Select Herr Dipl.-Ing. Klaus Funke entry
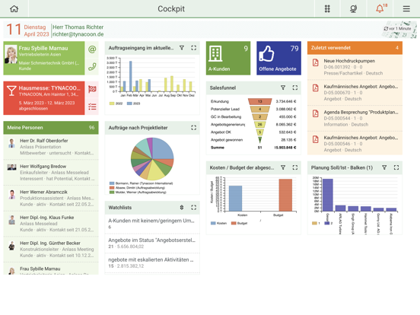The height and width of the screenshot is (315, 420). click(x=51, y=224)
